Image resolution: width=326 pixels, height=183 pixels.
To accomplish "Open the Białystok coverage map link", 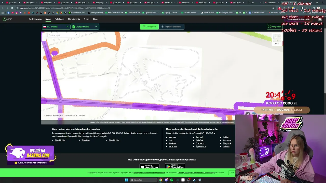I will pos(227,143).
